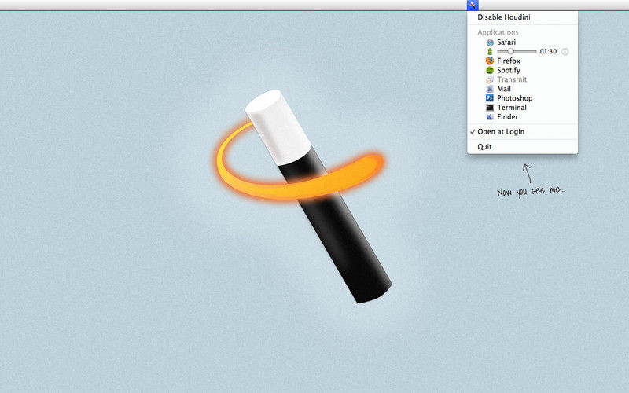Click the hide-delay slider under Safari
This screenshot has height=393, width=629.
click(x=517, y=51)
